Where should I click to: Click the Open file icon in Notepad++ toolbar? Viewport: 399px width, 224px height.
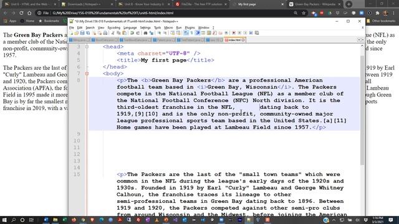pos(76,33)
